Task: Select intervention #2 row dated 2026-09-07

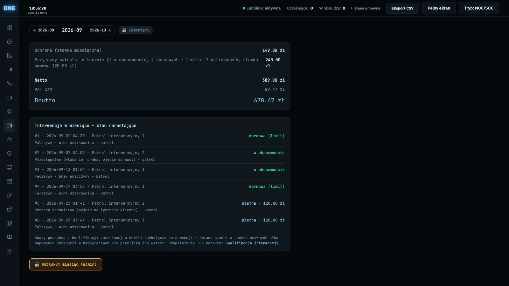Action: [160, 156]
